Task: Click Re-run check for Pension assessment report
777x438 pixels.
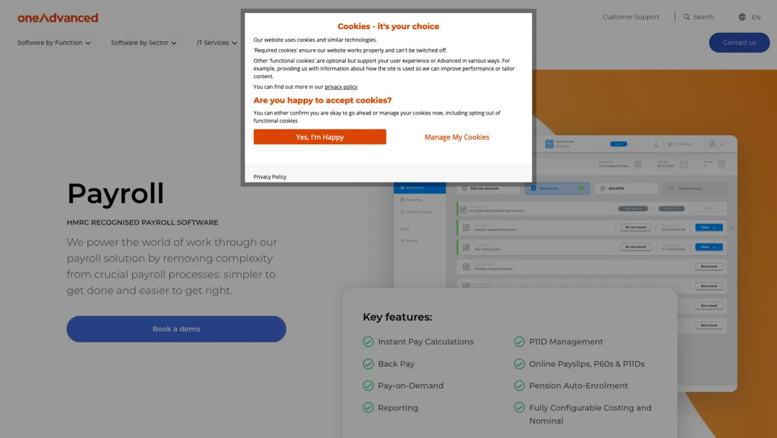Action: click(636, 228)
